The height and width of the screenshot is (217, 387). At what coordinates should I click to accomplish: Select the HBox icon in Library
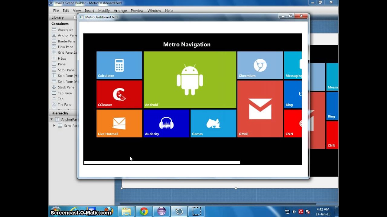[54, 58]
